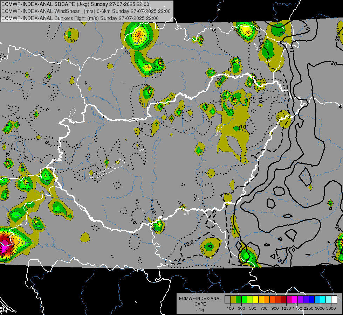Select the gray below-100 legend swatch
The width and height of the screenshot is (343, 315).
tap(227, 300)
